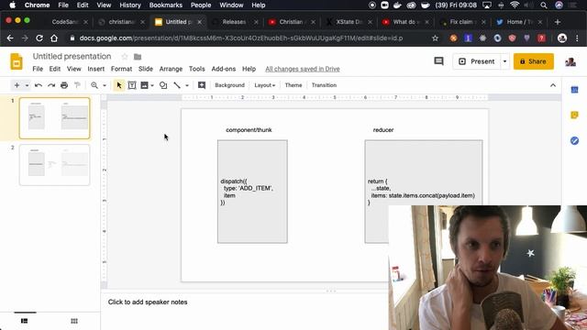Open the Tools menu
The width and height of the screenshot is (587, 330).
pos(196,69)
